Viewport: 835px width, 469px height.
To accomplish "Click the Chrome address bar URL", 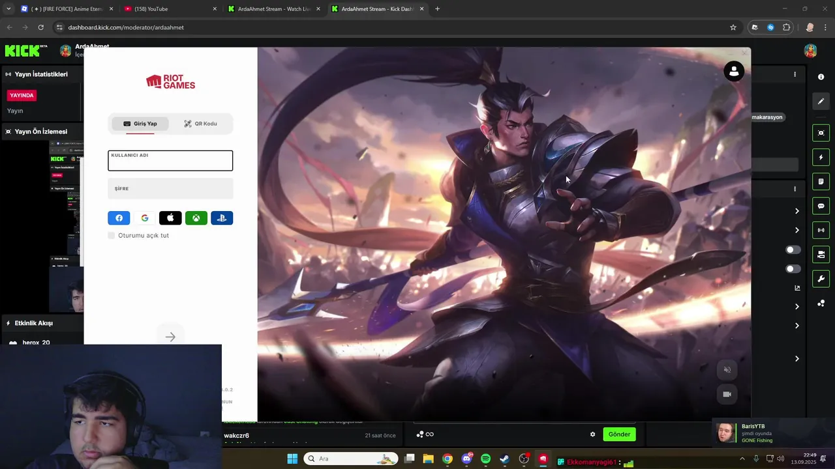I will click(x=126, y=27).
